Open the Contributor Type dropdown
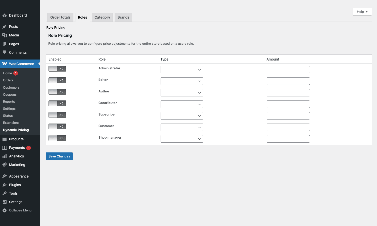Screen dimensions: 377x226 (182, 104)
